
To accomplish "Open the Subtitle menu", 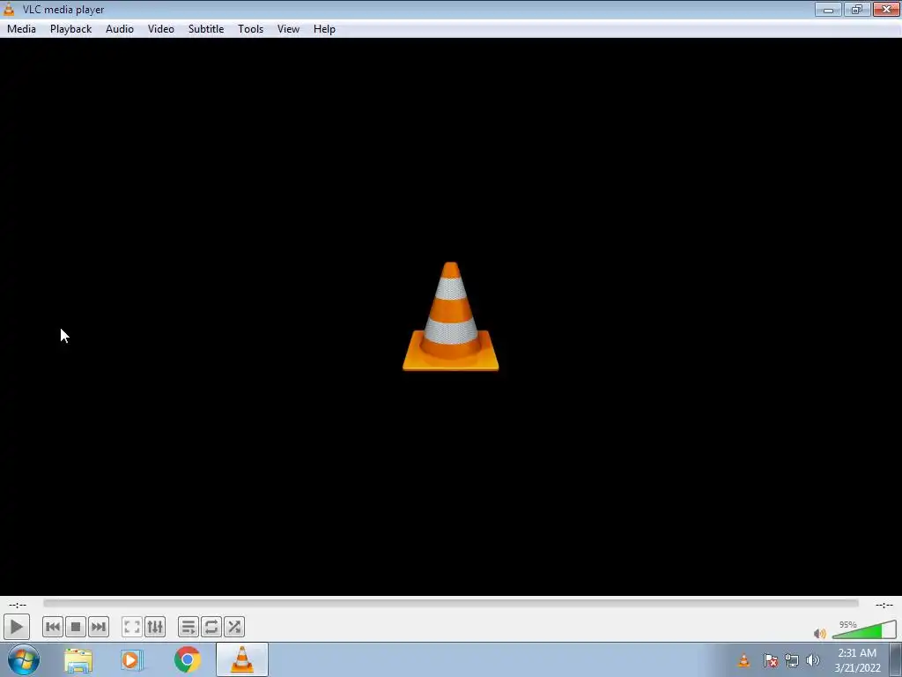I will [206, 29].
